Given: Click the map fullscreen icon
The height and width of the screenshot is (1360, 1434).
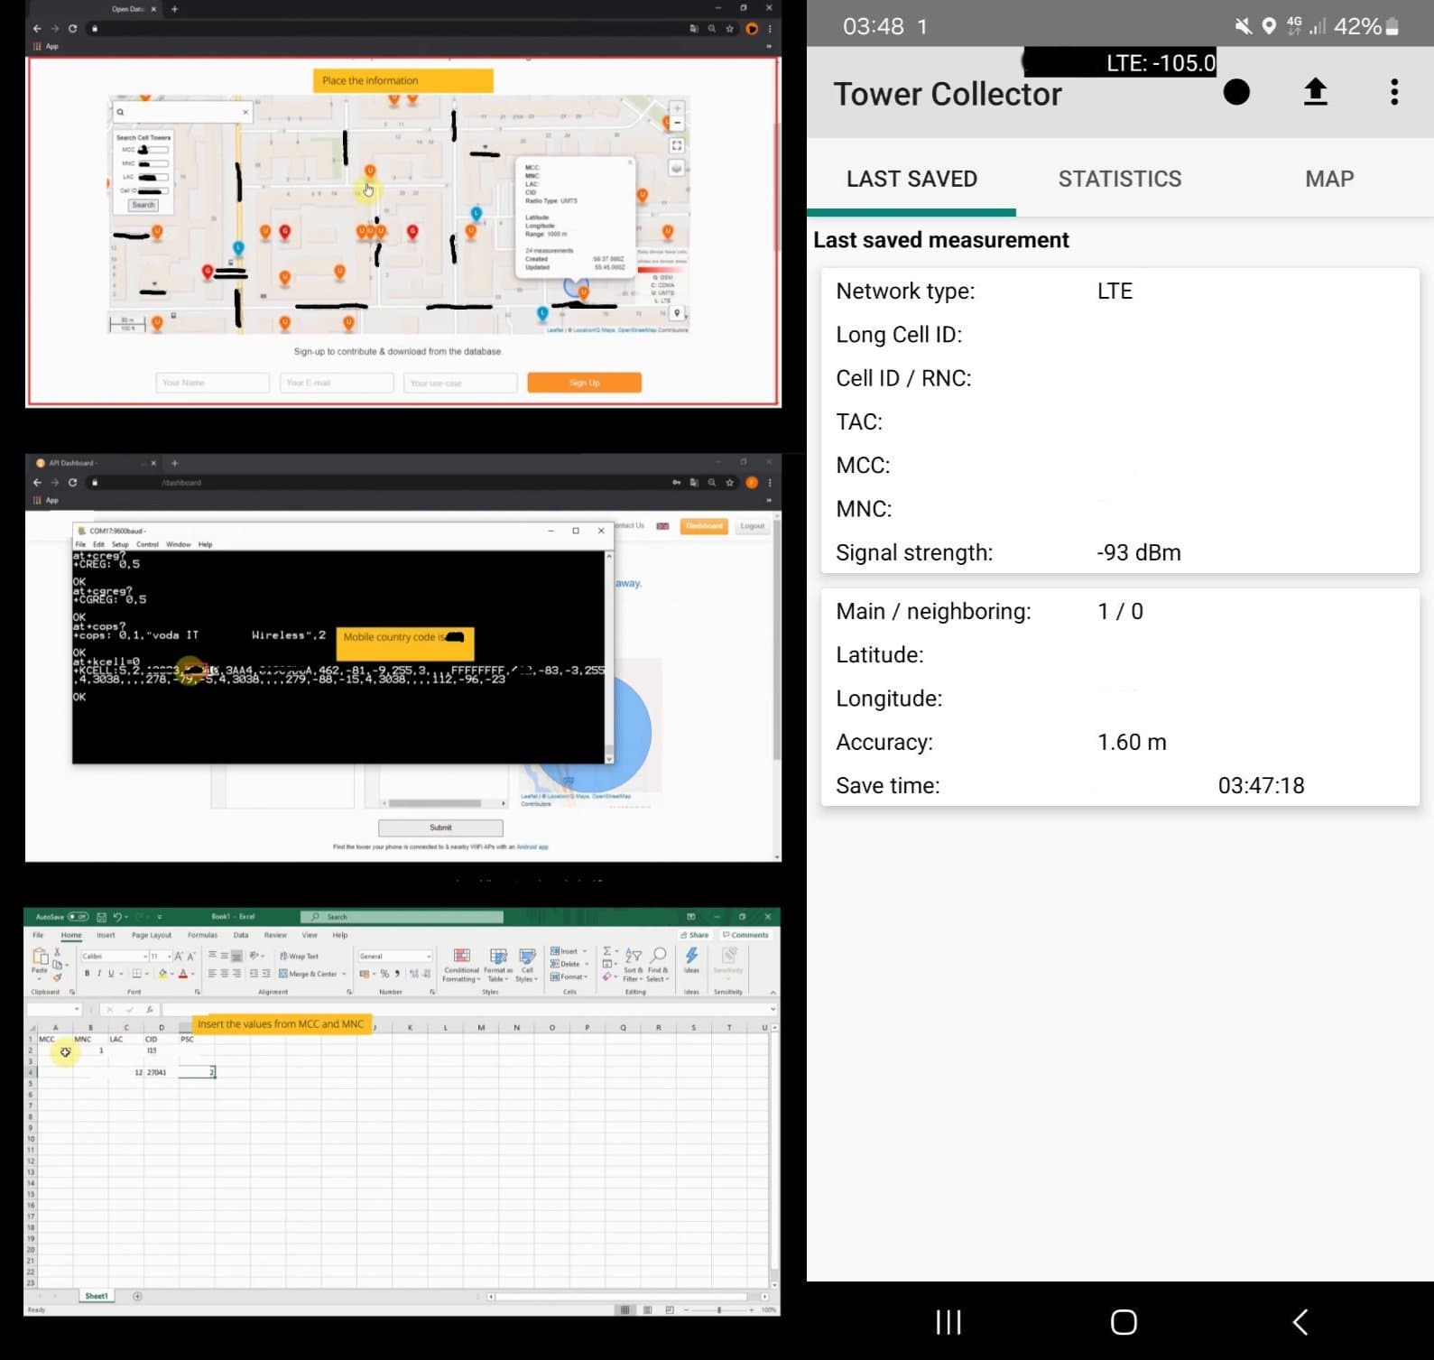Looking at the screenshot, I should coord(677,145).
